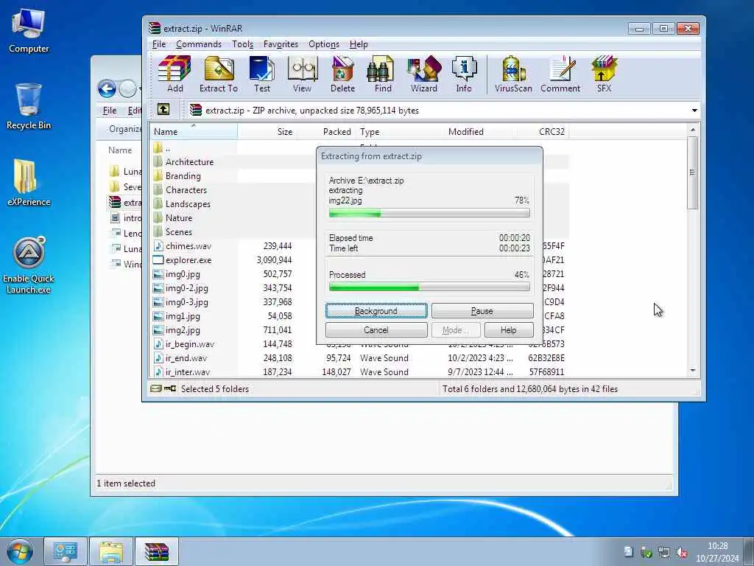Select the Architecture folder row
The height and width of the screenshot is (566, 754).
(x=189, y=162)
